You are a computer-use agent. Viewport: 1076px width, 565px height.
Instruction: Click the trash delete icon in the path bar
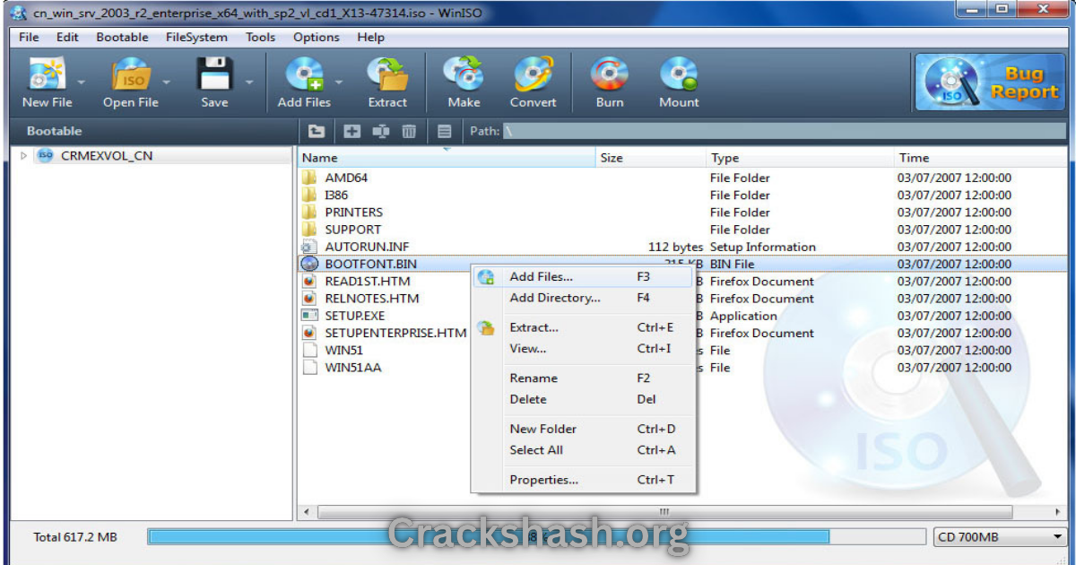pyautogui.click(x=409, y=131)
